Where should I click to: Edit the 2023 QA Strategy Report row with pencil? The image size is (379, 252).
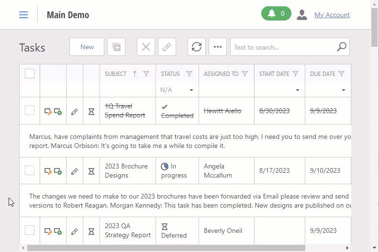[x=75, y=231]
